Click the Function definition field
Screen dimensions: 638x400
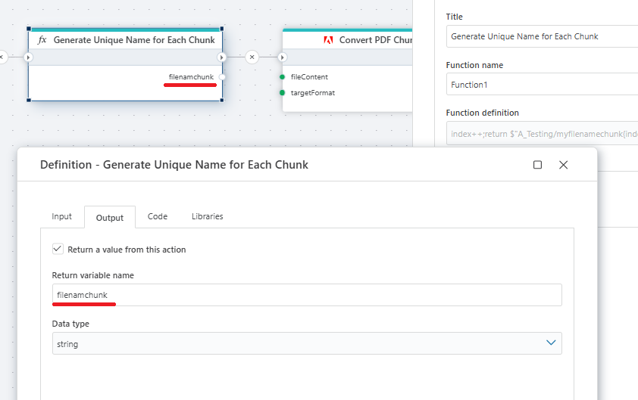[x=542, y=133]
